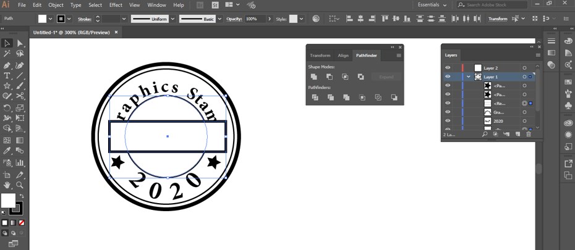Click the Locate Object magnifier in Layers
The width and height of the screenshot is (575, 250).
(x=485, y=135)
